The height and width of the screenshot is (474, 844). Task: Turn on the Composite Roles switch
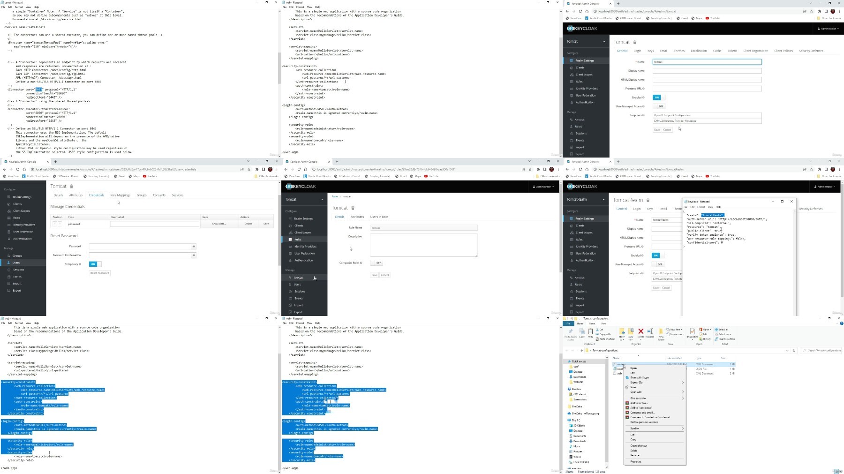coord(377,263)
